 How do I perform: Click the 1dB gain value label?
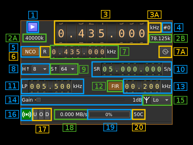137,100
